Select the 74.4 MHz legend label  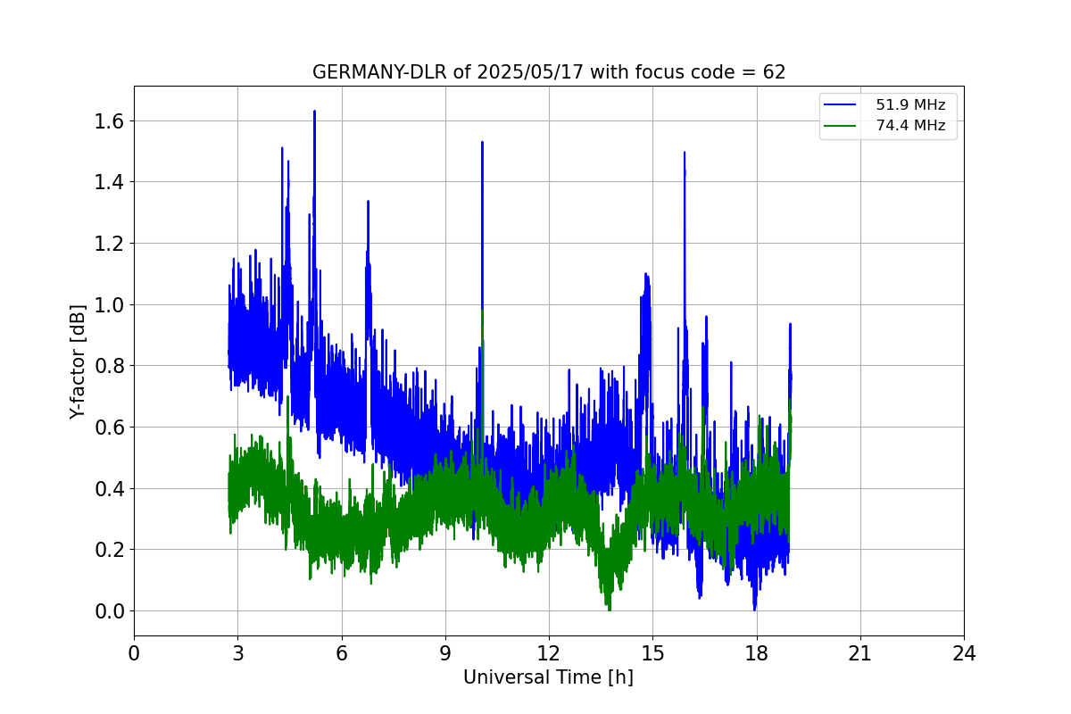[x=910, y=126]
